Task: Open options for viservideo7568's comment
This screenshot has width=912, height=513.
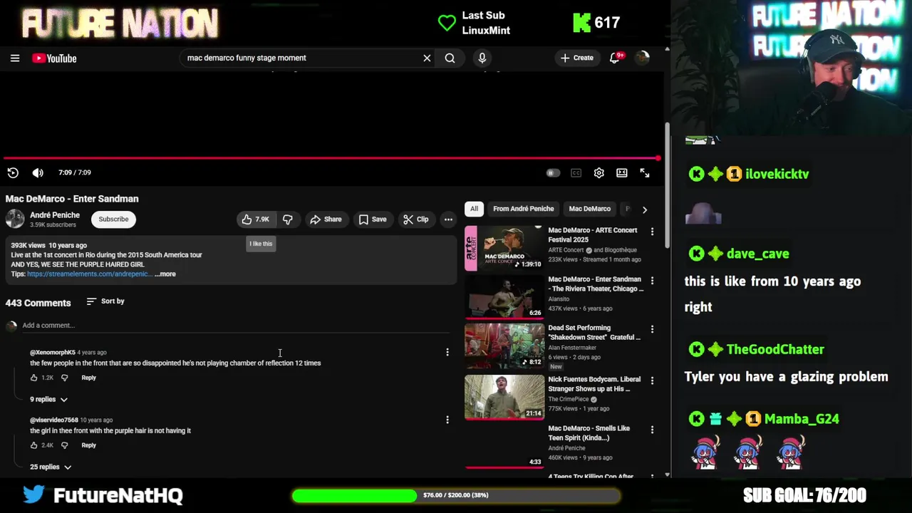Action: (447, 420)
